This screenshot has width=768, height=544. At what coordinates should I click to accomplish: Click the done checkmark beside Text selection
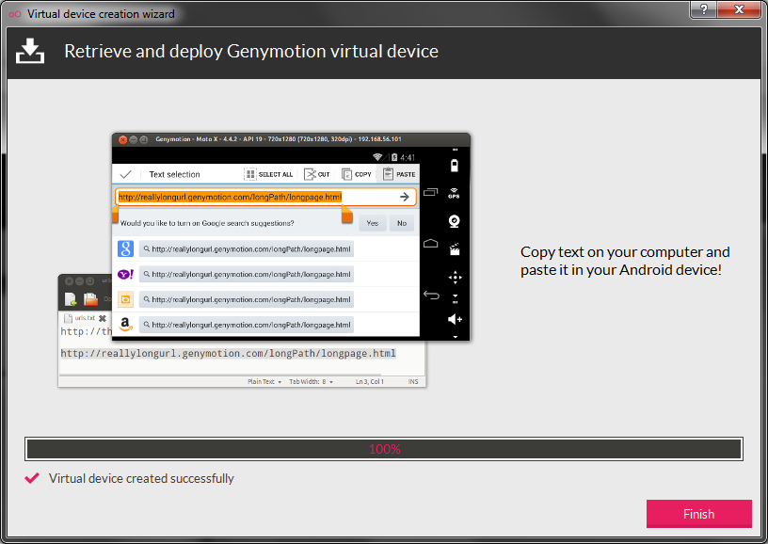pyautogui.click(x=126, y=174)
